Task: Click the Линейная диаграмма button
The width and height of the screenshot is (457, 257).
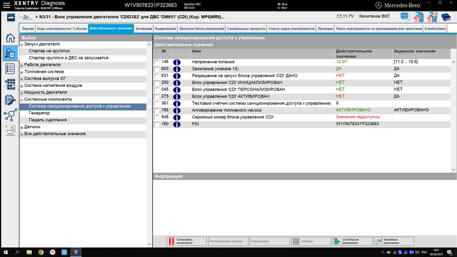Action: point(394,241)
